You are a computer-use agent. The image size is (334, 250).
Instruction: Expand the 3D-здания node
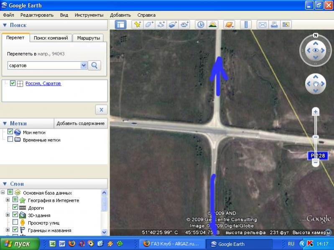pos(8,215)
